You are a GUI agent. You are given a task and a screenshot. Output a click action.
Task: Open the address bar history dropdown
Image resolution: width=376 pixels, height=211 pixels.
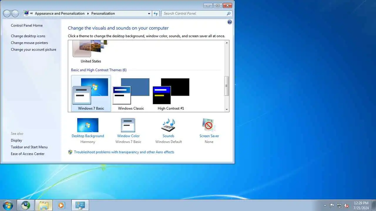[149, 13]
